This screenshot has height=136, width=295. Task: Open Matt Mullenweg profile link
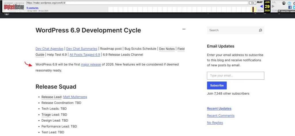coord(75,97)
